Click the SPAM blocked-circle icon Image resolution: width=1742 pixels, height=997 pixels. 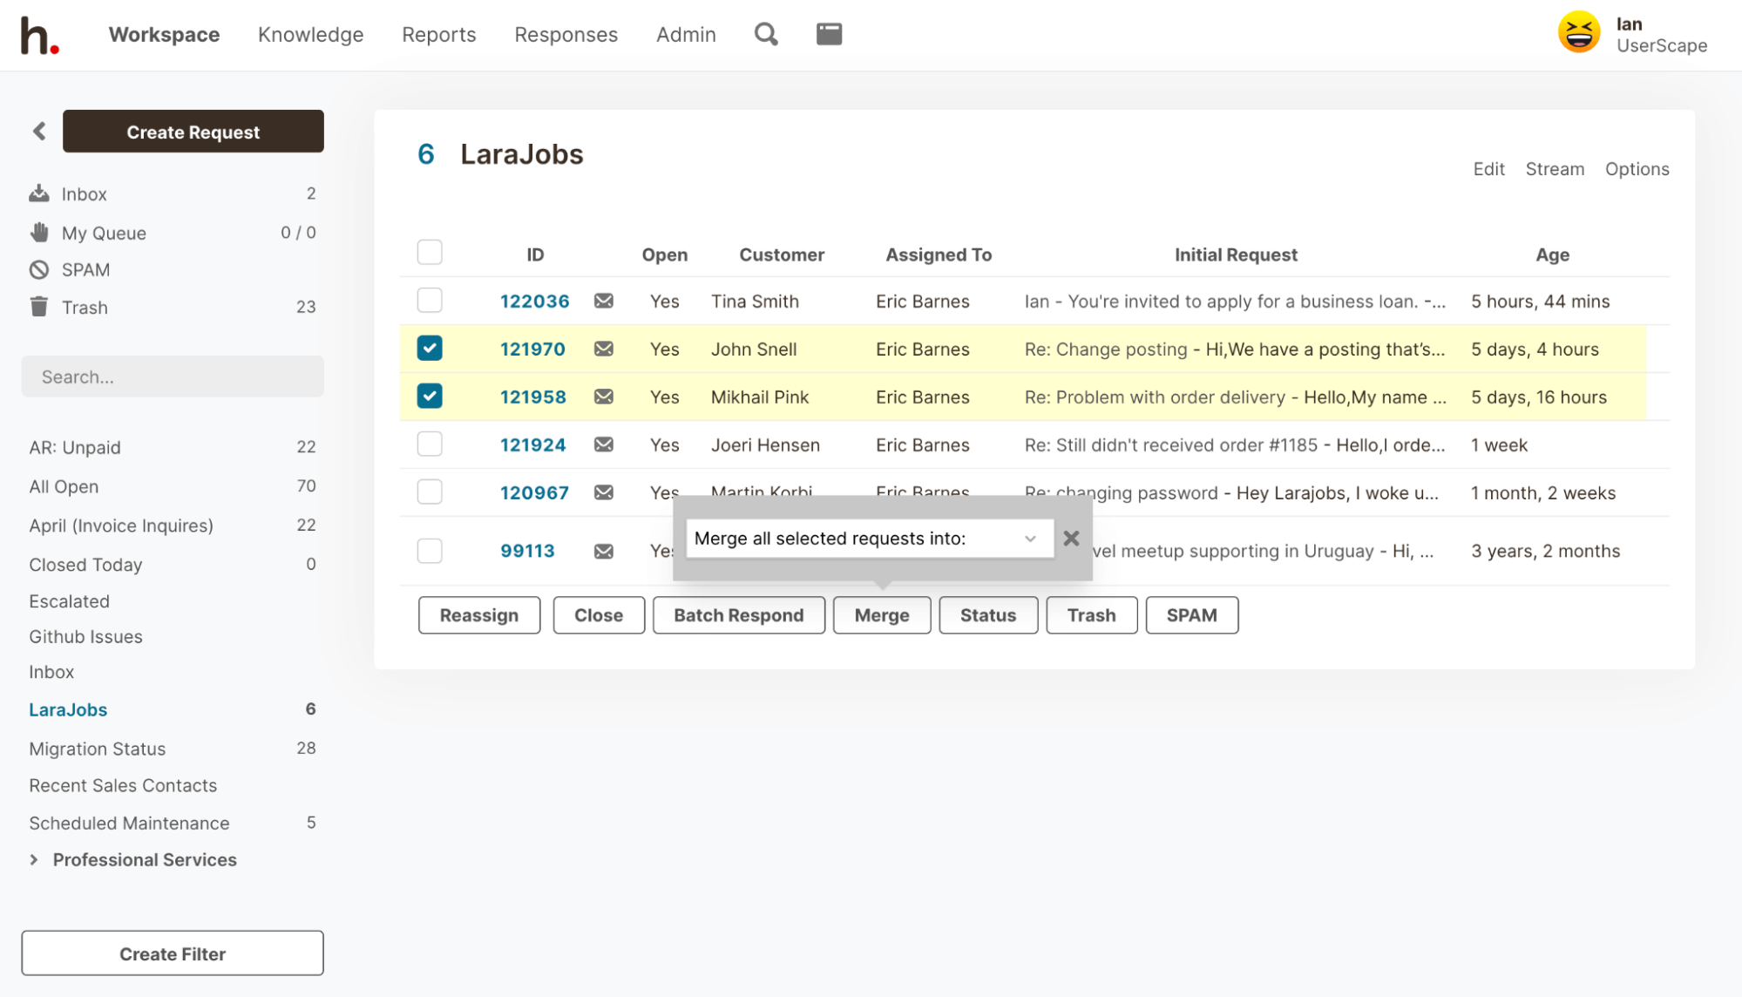pos(39,270)
